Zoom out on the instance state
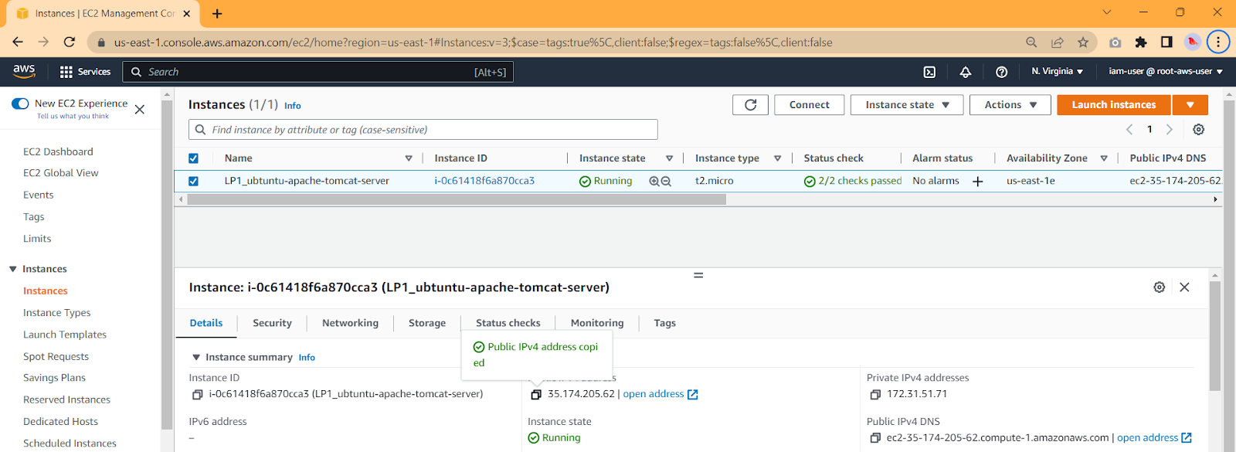The width and height of the screenshot is (1236, 452). pyautogui.click(x=666, y=181)
